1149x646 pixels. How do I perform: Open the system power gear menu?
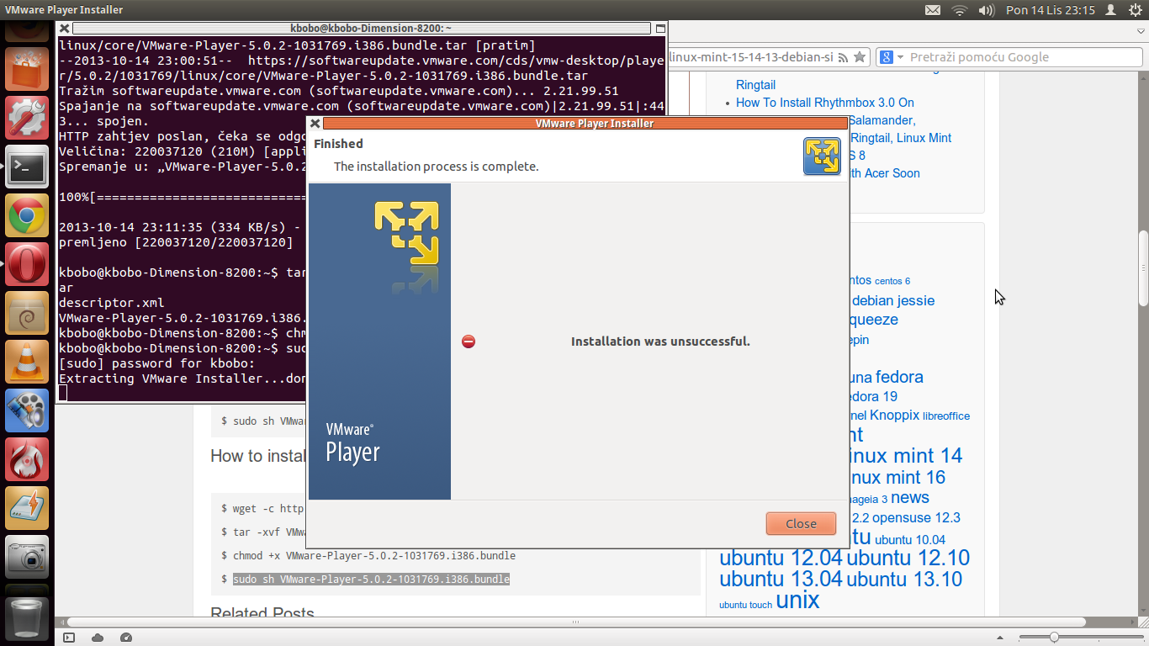click(x=1135, y=10)
